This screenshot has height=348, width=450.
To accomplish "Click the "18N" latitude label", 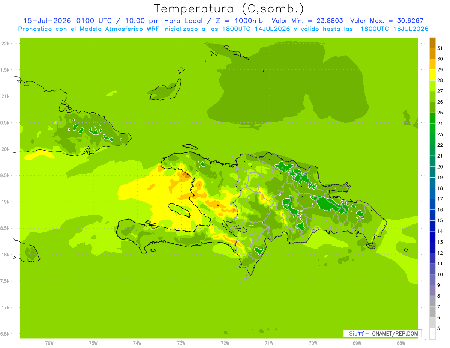I will [5, 255].
